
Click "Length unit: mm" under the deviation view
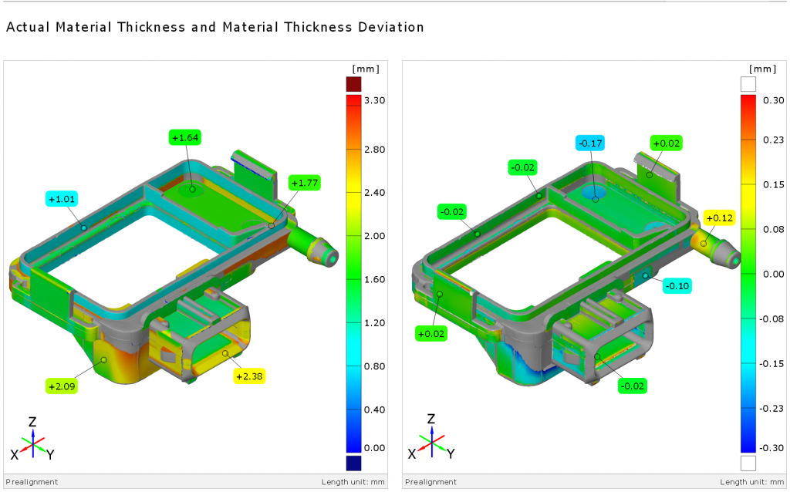point(751,482)
